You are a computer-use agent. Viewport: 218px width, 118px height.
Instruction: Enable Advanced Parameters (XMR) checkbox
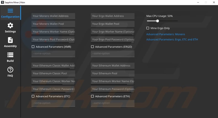click(x=33, y=47)
